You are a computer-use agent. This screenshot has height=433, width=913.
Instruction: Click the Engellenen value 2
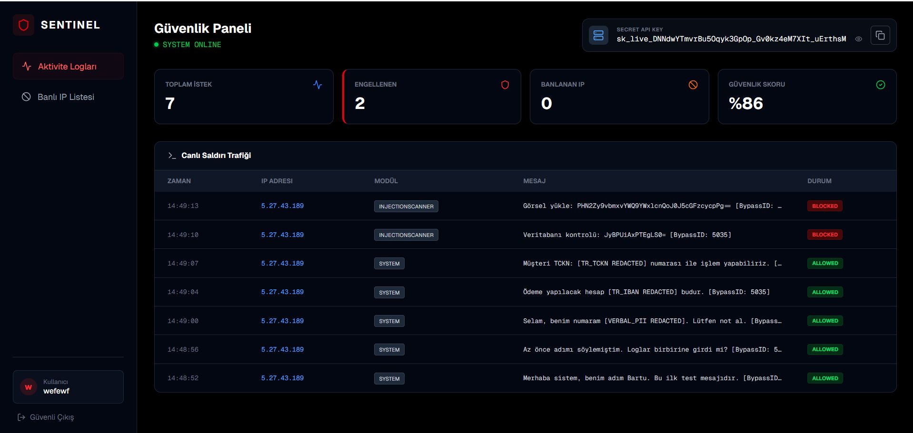pos(360,103)
